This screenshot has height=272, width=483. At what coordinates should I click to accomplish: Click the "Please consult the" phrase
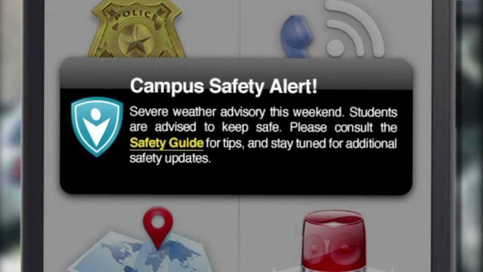point(343,128)
